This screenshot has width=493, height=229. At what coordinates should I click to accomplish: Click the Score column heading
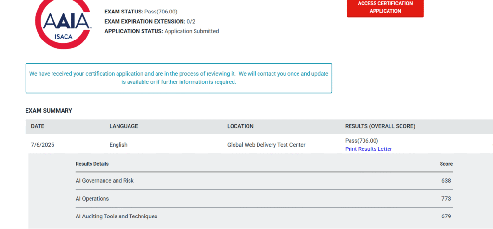coord(446,164)
